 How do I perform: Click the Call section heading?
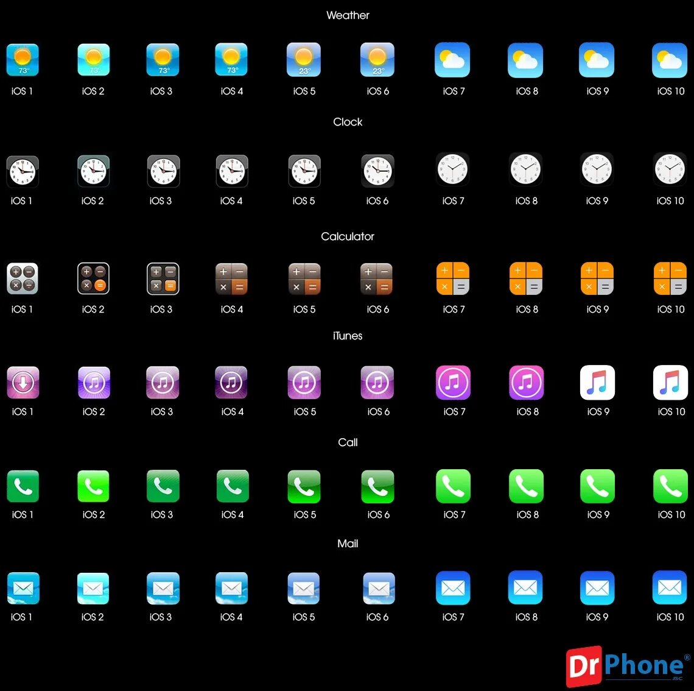348,442
